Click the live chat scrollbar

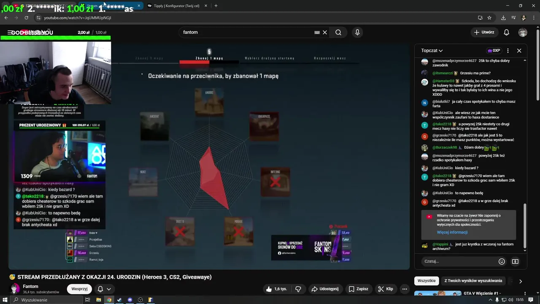pyautogui.click(x=525, y=226)
